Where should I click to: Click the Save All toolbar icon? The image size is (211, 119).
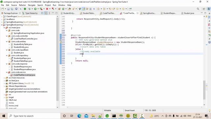[12, 9]
